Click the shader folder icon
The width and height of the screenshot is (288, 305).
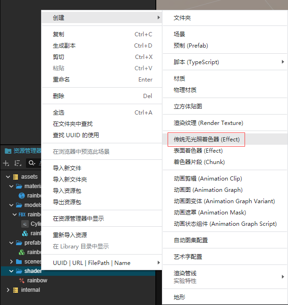[19, 271]
